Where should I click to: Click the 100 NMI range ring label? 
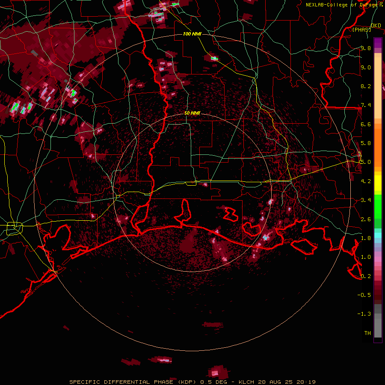coord(192,34)
